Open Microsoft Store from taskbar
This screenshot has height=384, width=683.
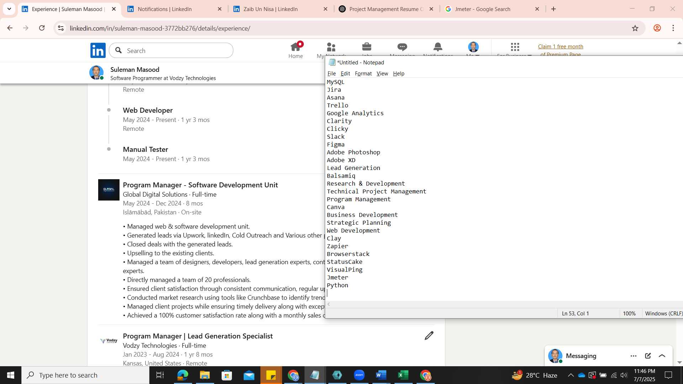tap(227, 375)
